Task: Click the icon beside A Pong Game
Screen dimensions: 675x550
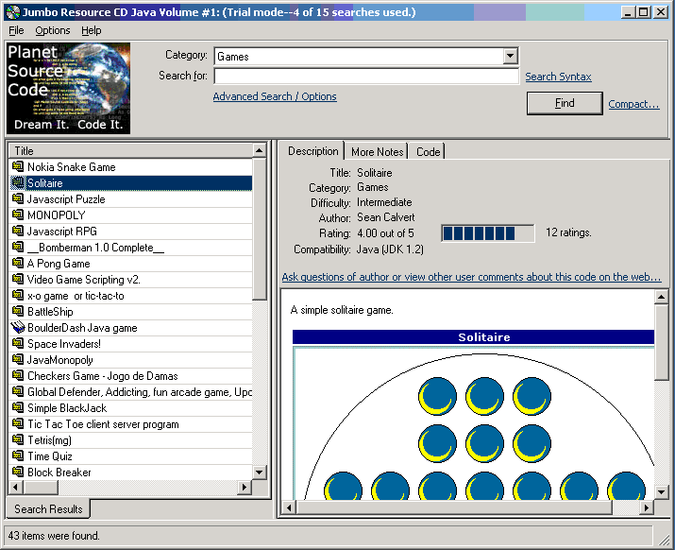Action: (x=18, y=263)
